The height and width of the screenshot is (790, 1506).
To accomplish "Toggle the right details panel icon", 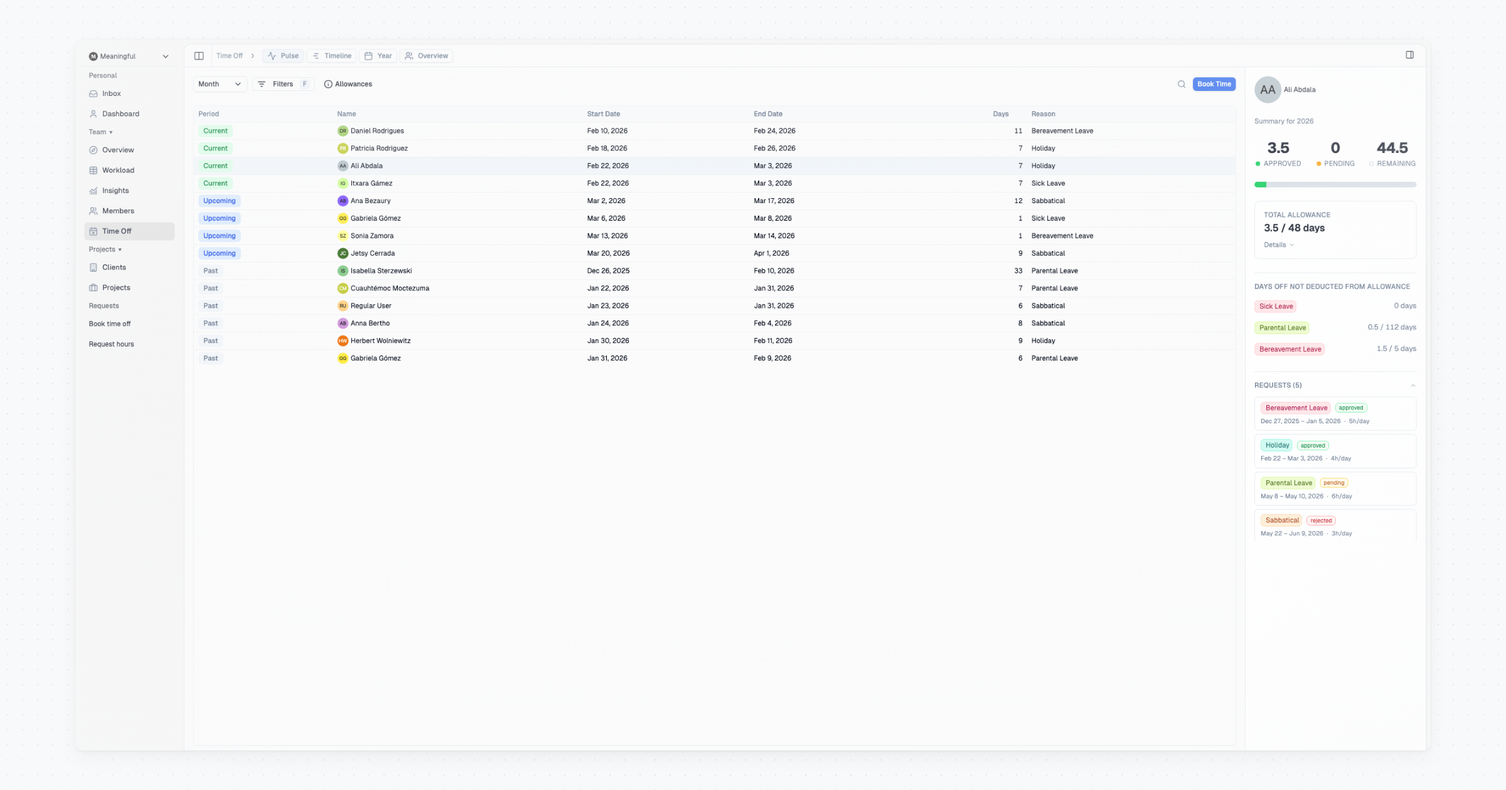I will (1409, 55).
